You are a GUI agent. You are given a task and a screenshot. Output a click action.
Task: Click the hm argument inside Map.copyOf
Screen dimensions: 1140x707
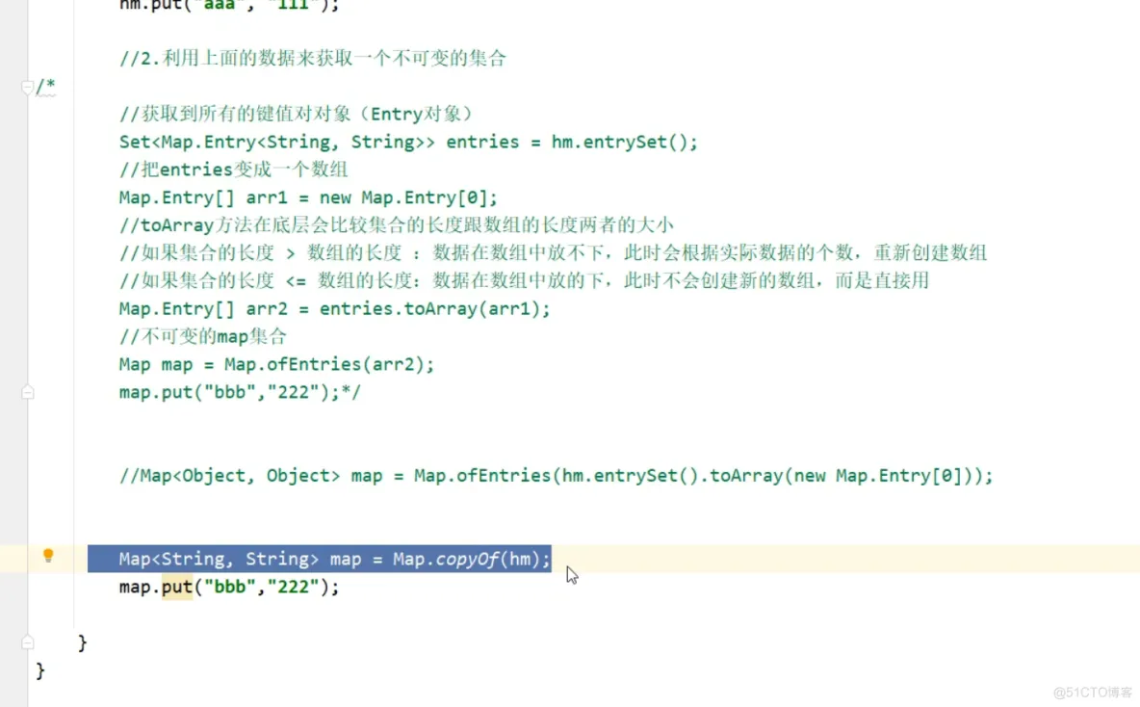520,560
